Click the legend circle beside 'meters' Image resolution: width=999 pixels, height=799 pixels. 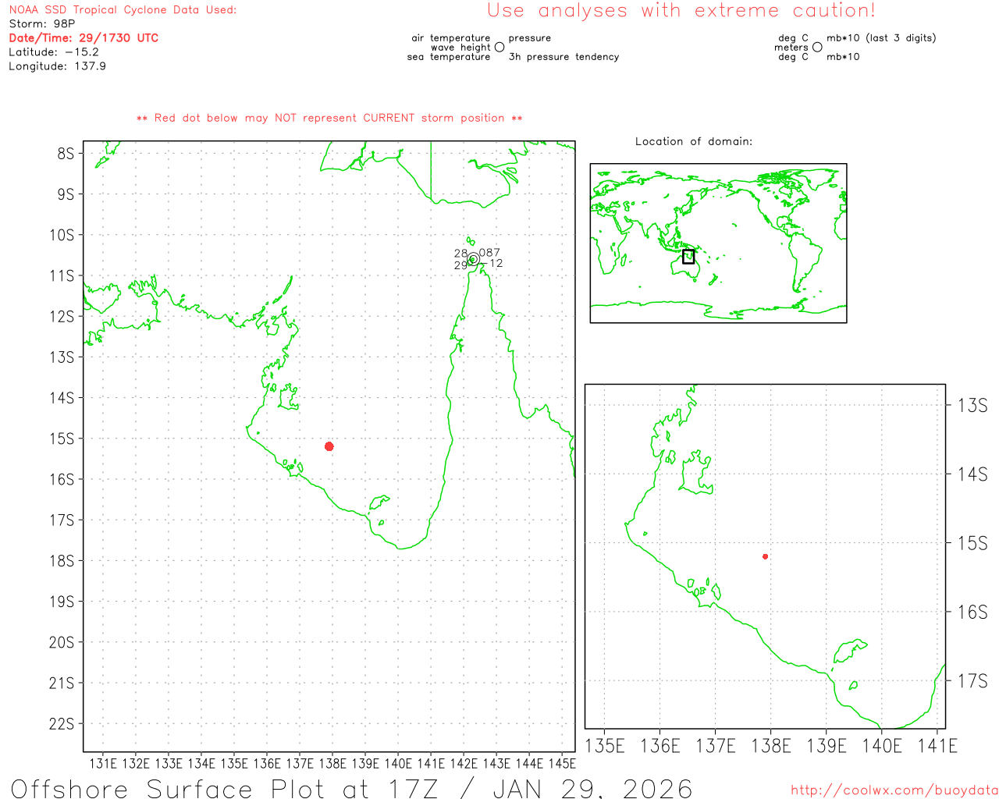[817, 47]
